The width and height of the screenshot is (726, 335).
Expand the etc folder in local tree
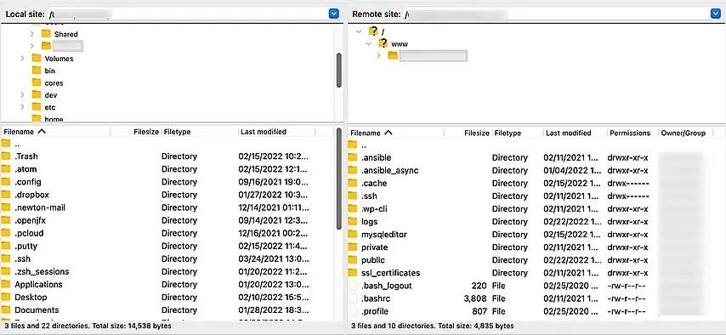[22, 107]
